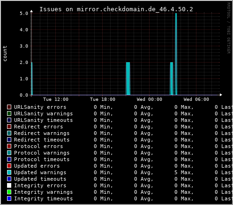Click the Redirect timeouts legend label
The image size is (233, 205).
(x=42, y=140)
